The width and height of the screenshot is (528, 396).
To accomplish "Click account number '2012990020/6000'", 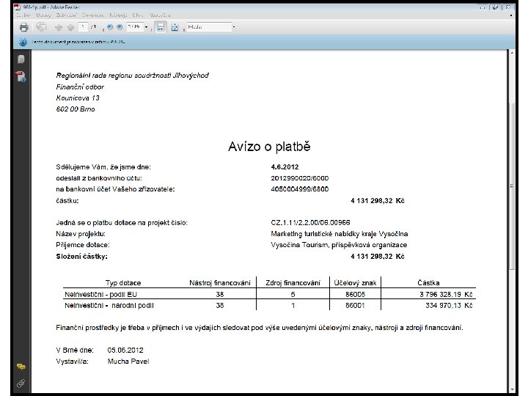I will (x=300, y=178).
